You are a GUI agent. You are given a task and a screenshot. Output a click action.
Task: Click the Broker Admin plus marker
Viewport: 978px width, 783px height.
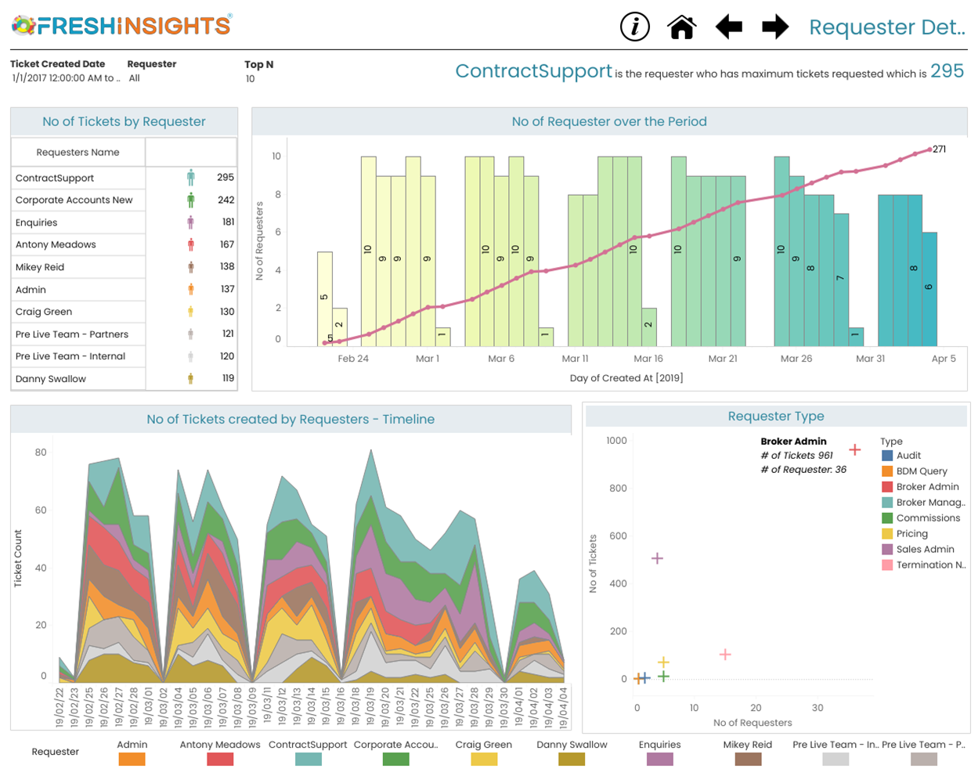pyautogui.click(x=855, y=449)
